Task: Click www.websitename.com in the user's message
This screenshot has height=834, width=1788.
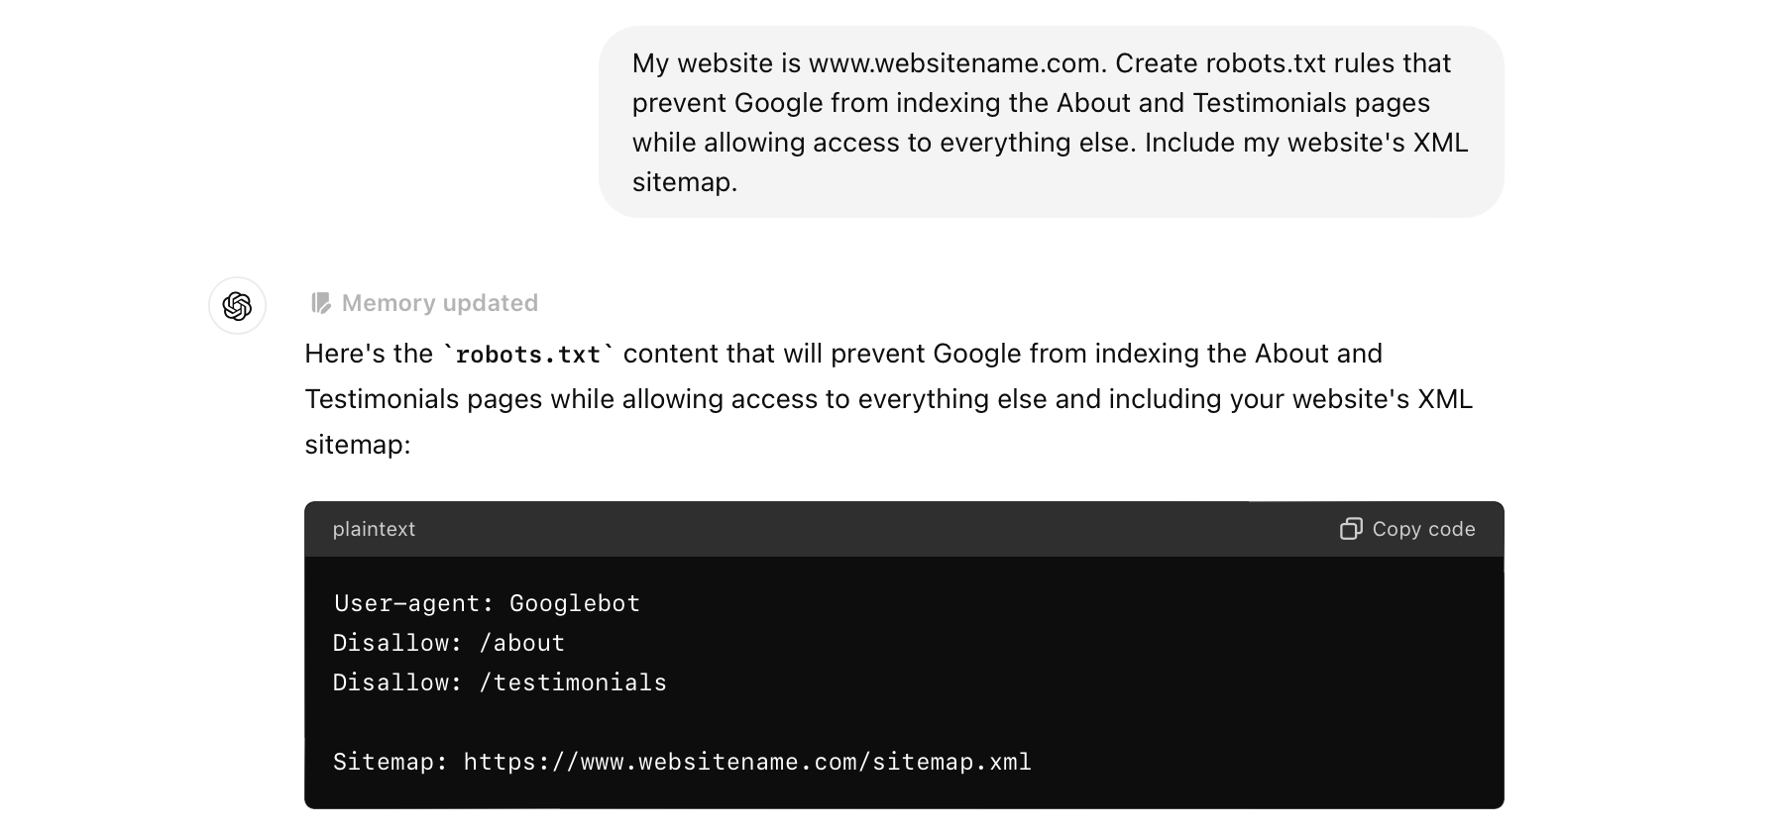Action: tap(955, 63)
